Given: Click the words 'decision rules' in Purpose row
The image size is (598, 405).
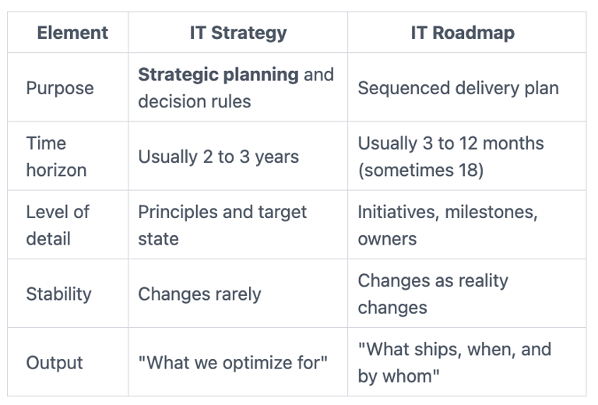Looking at the screenshot, I should (194, 101).
